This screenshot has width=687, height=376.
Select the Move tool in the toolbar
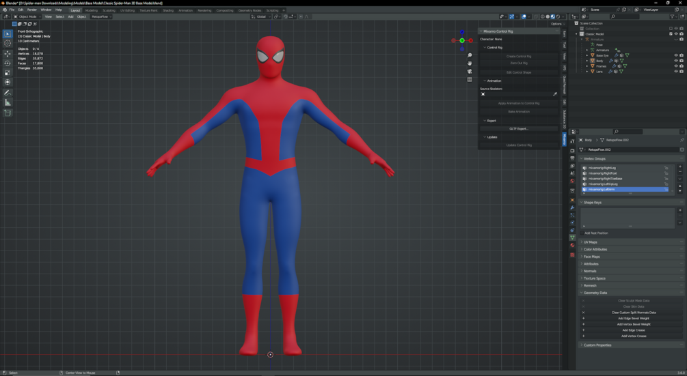pos(8,53)
